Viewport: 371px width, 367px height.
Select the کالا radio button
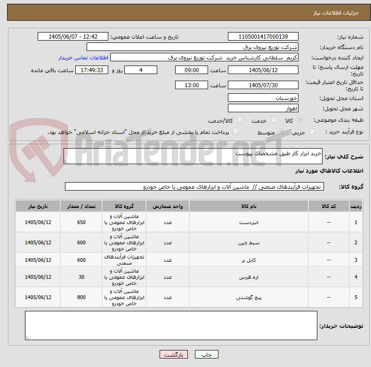(300, 120)
